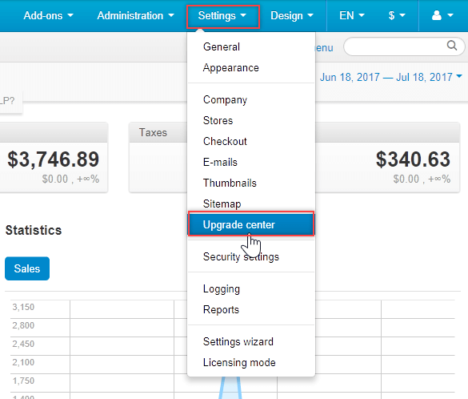This screenshot has width=468, height=399.
Task: Expand the Administration dropdown menu
Action: (135, 15)
